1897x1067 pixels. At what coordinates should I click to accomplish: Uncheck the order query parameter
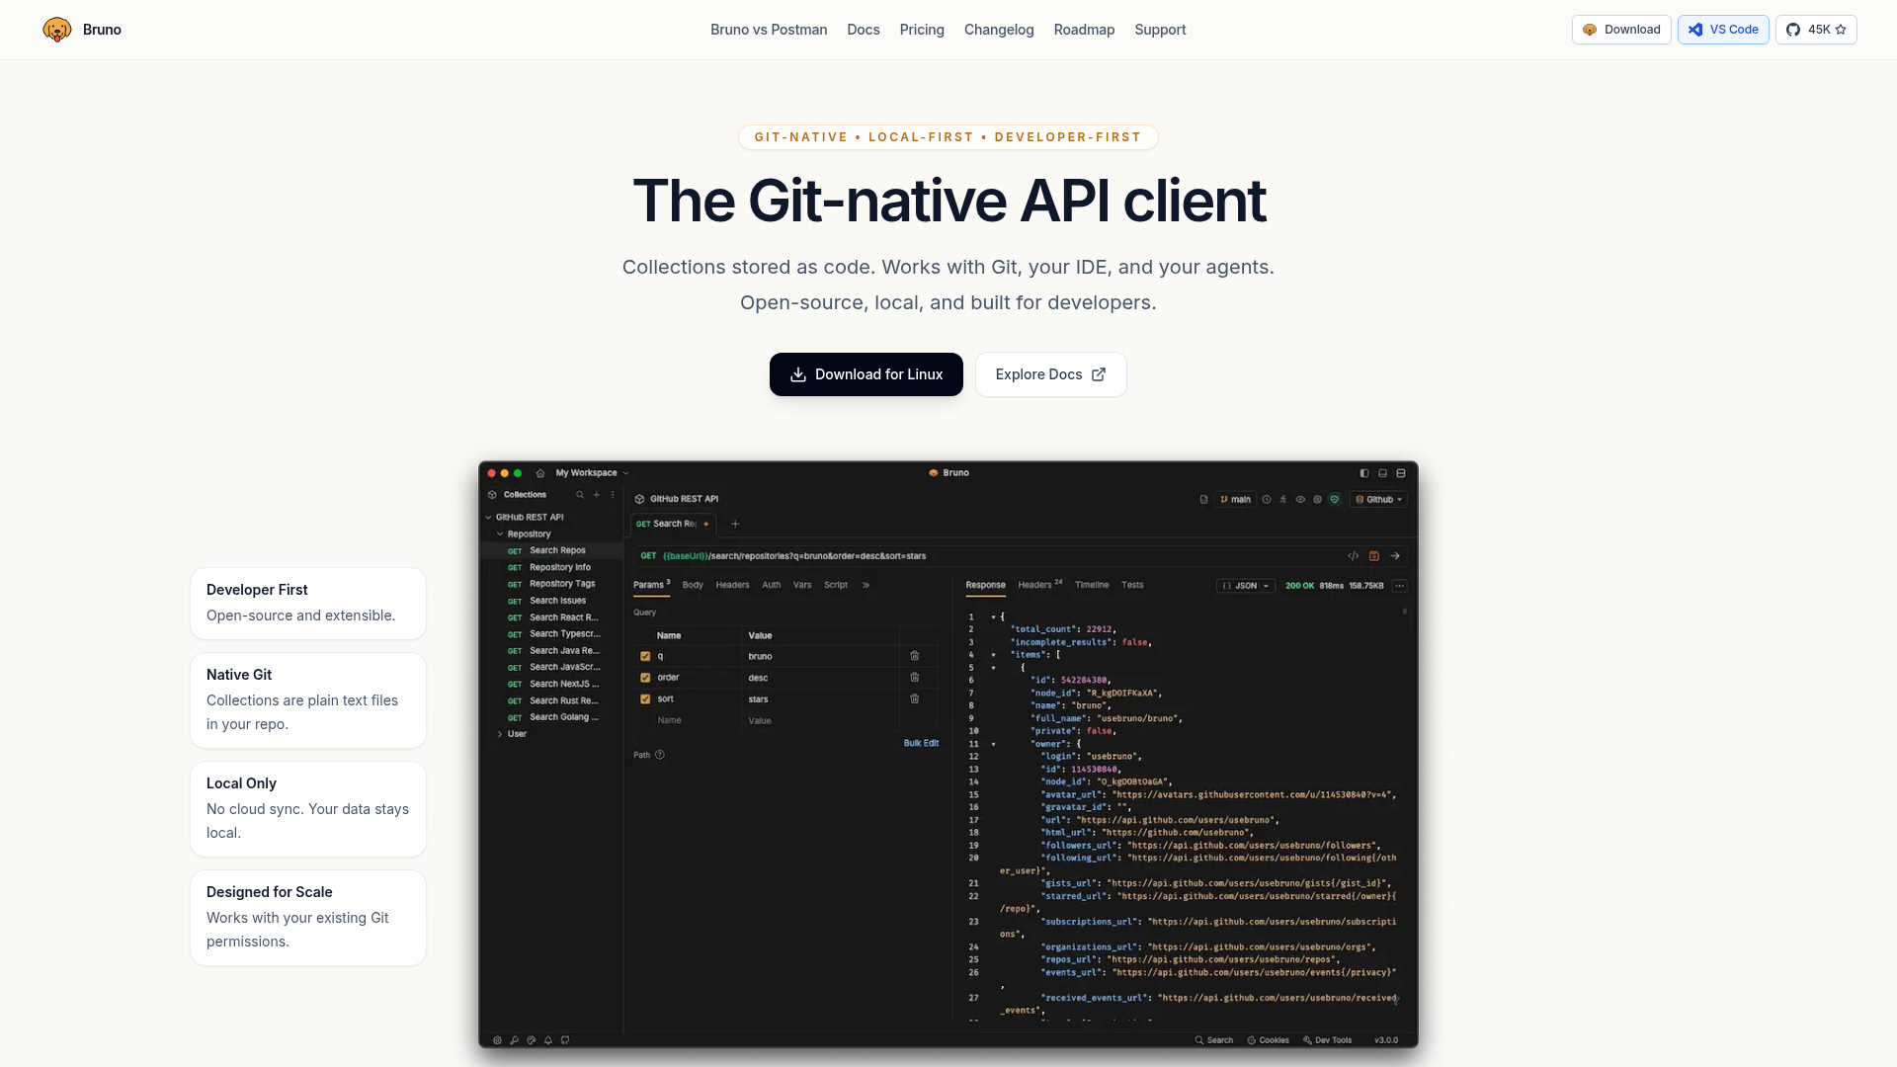pos(645,678)
